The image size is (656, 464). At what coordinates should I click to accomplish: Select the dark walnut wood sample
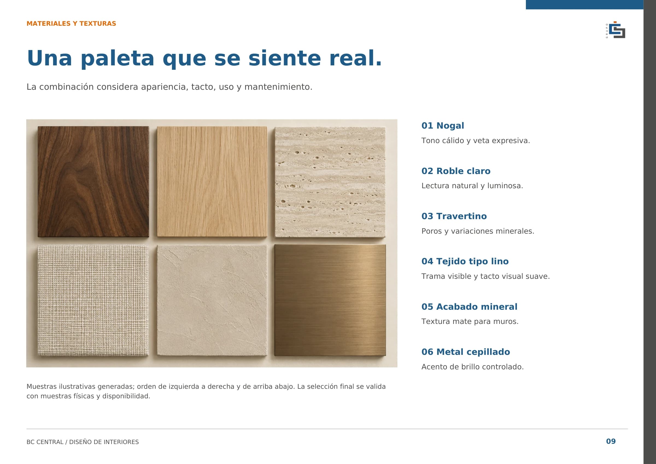click(93, 182)
